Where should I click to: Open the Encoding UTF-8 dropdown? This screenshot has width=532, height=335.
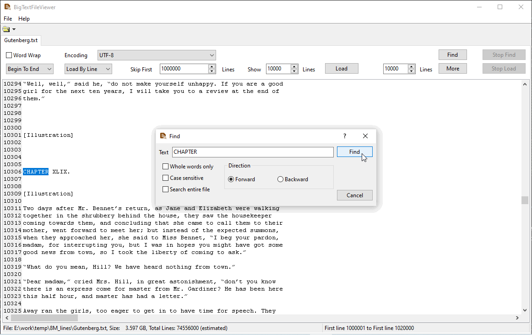coord(157,55)
